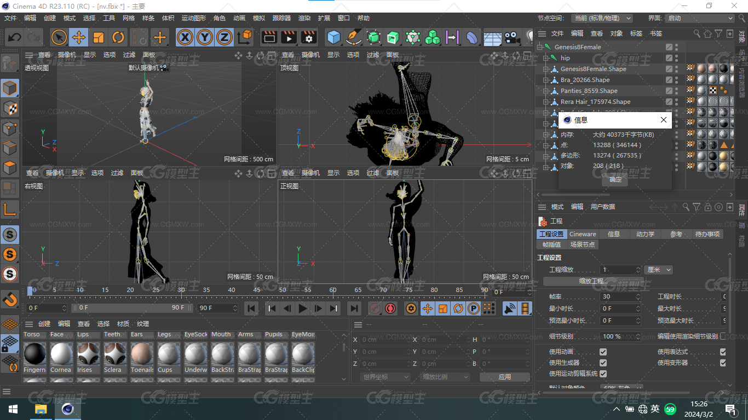The image size is (748, 420).
Task: Open the 界面 layout dropdown showing 启动
Action: (x=699, y=18)
